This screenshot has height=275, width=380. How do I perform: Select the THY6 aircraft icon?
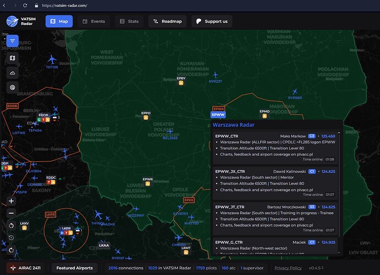(x=98, y=215)
